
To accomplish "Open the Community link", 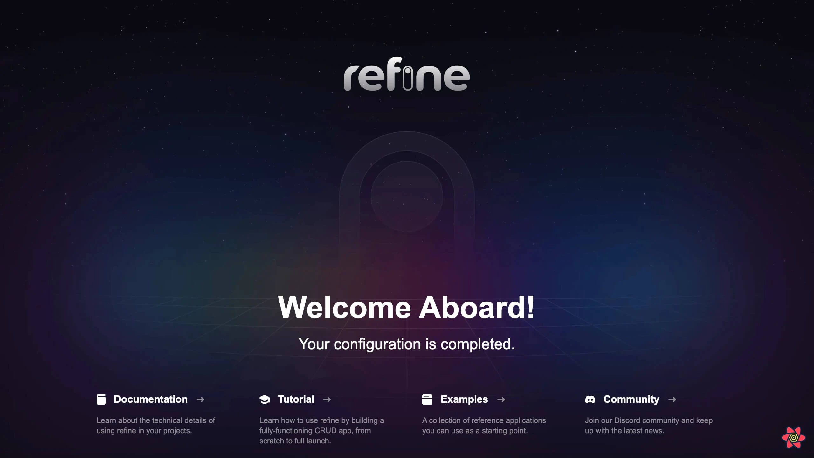I will pyautogui.click(x=631, y=399).
